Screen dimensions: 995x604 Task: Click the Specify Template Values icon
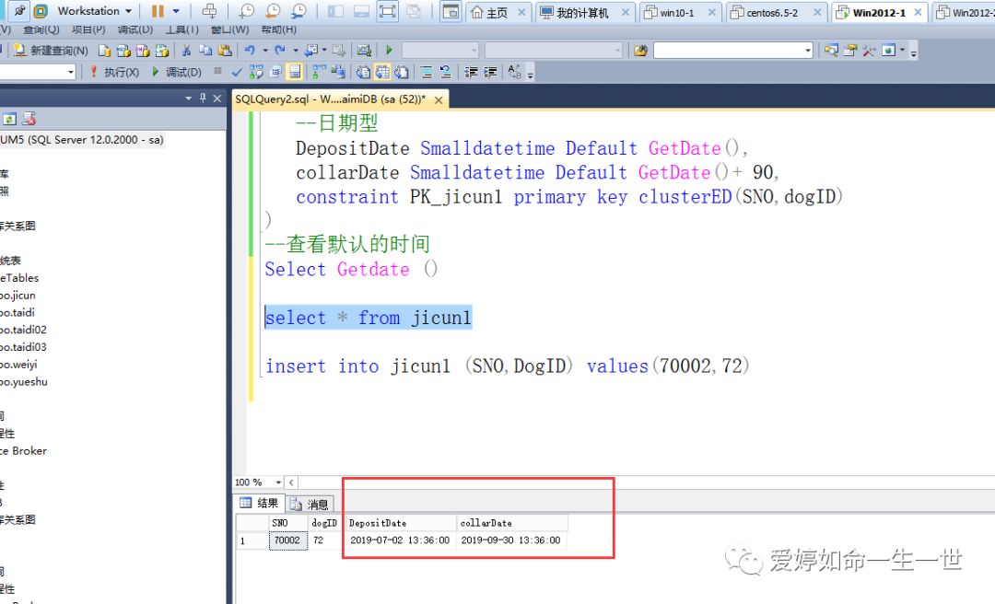coord(515,73)
